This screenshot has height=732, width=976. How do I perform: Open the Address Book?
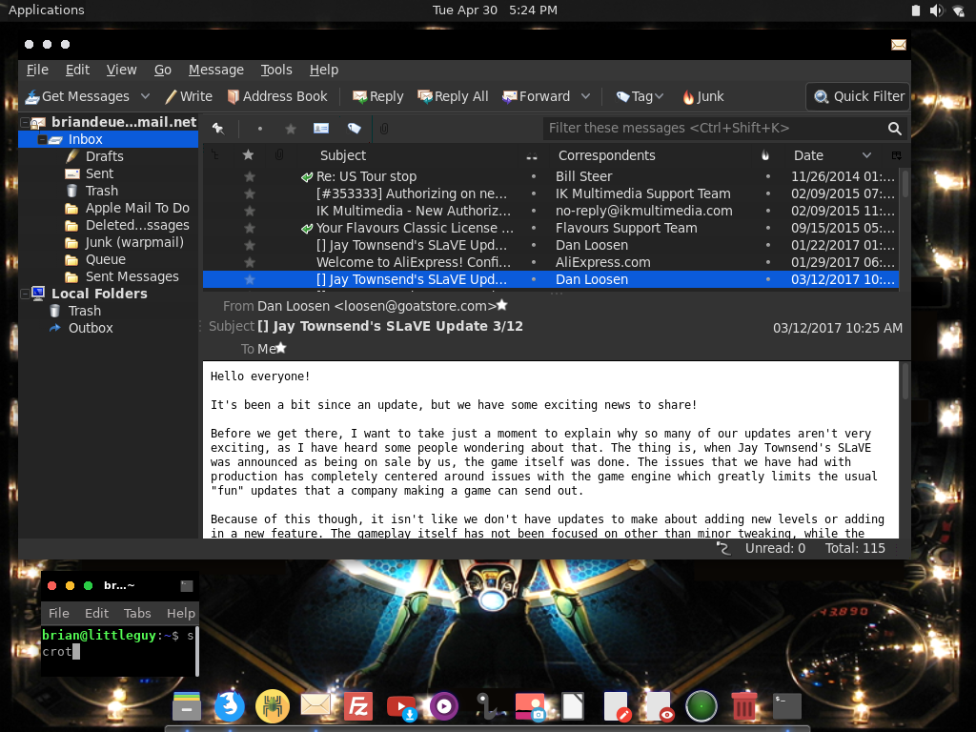277,96
